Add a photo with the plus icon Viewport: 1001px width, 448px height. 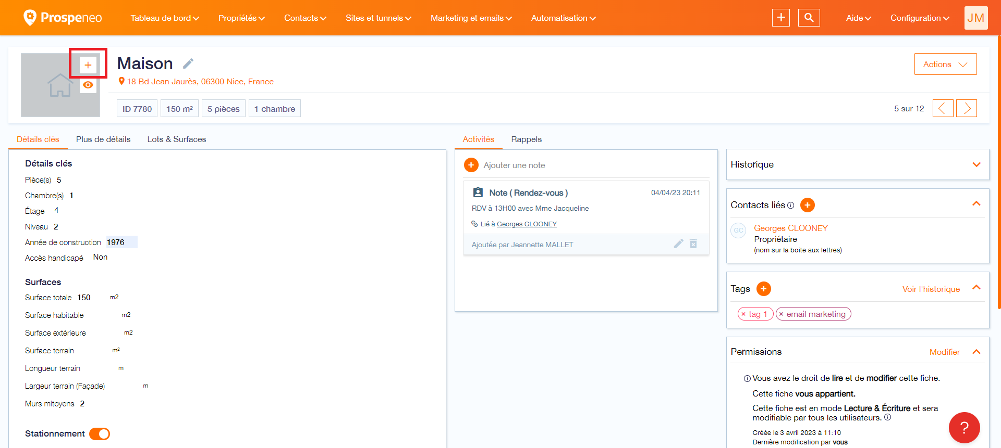tap(88, 65)
